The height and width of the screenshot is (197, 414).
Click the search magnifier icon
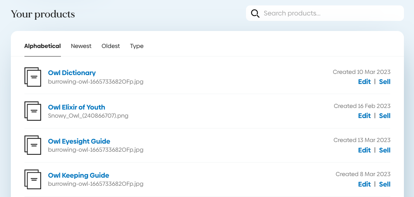(255, 14)
